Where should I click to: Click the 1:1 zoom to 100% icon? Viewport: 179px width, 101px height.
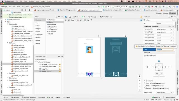(x=140, y=87)
